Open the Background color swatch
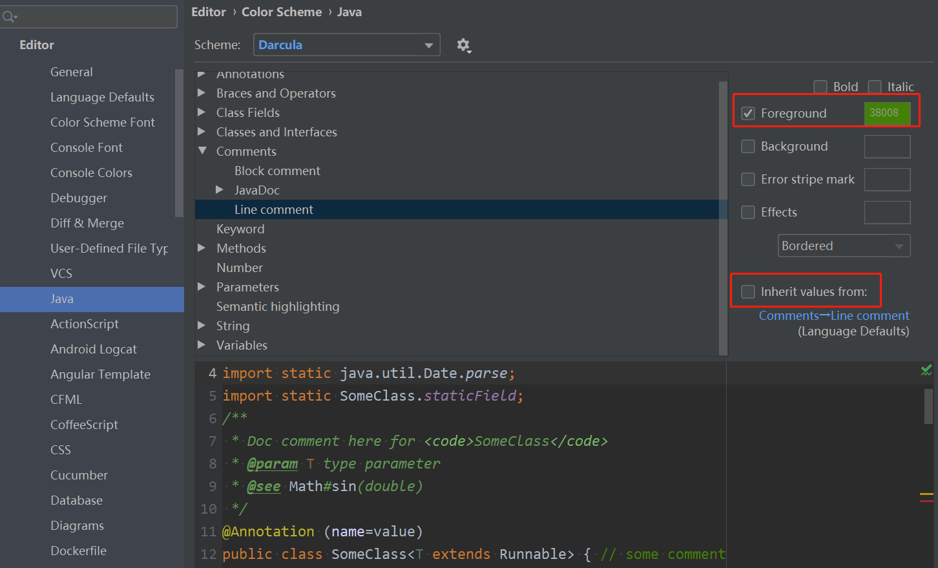The width and height of the screenshot is (938, 568). click(887, 146)
